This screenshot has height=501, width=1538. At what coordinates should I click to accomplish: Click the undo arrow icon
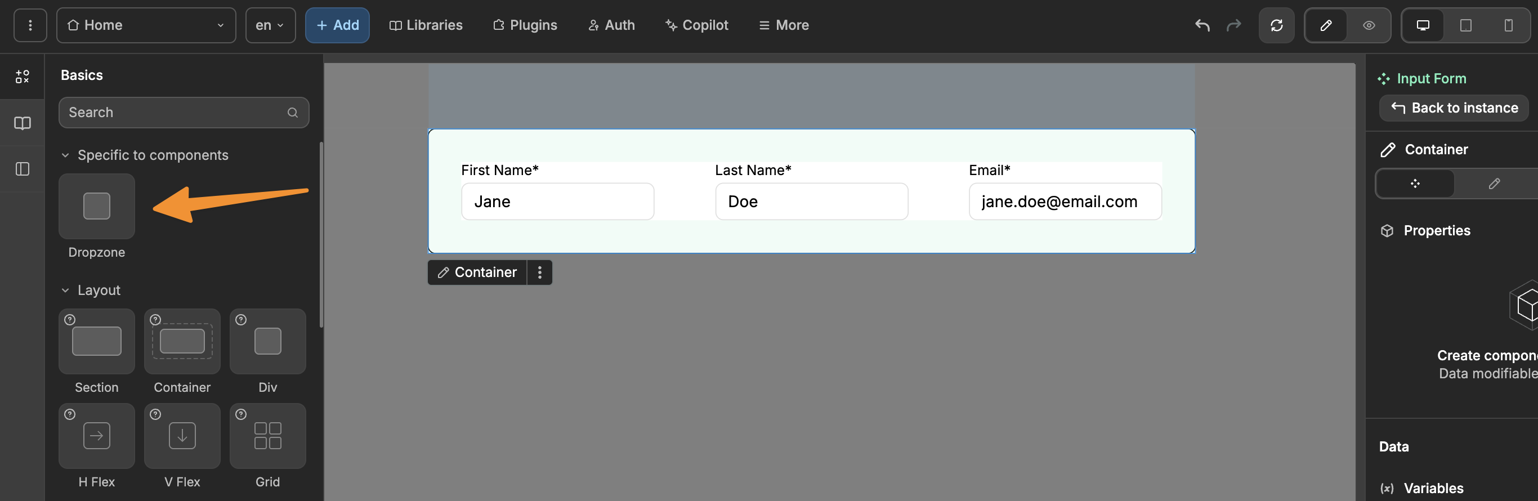pos(1202,25)
